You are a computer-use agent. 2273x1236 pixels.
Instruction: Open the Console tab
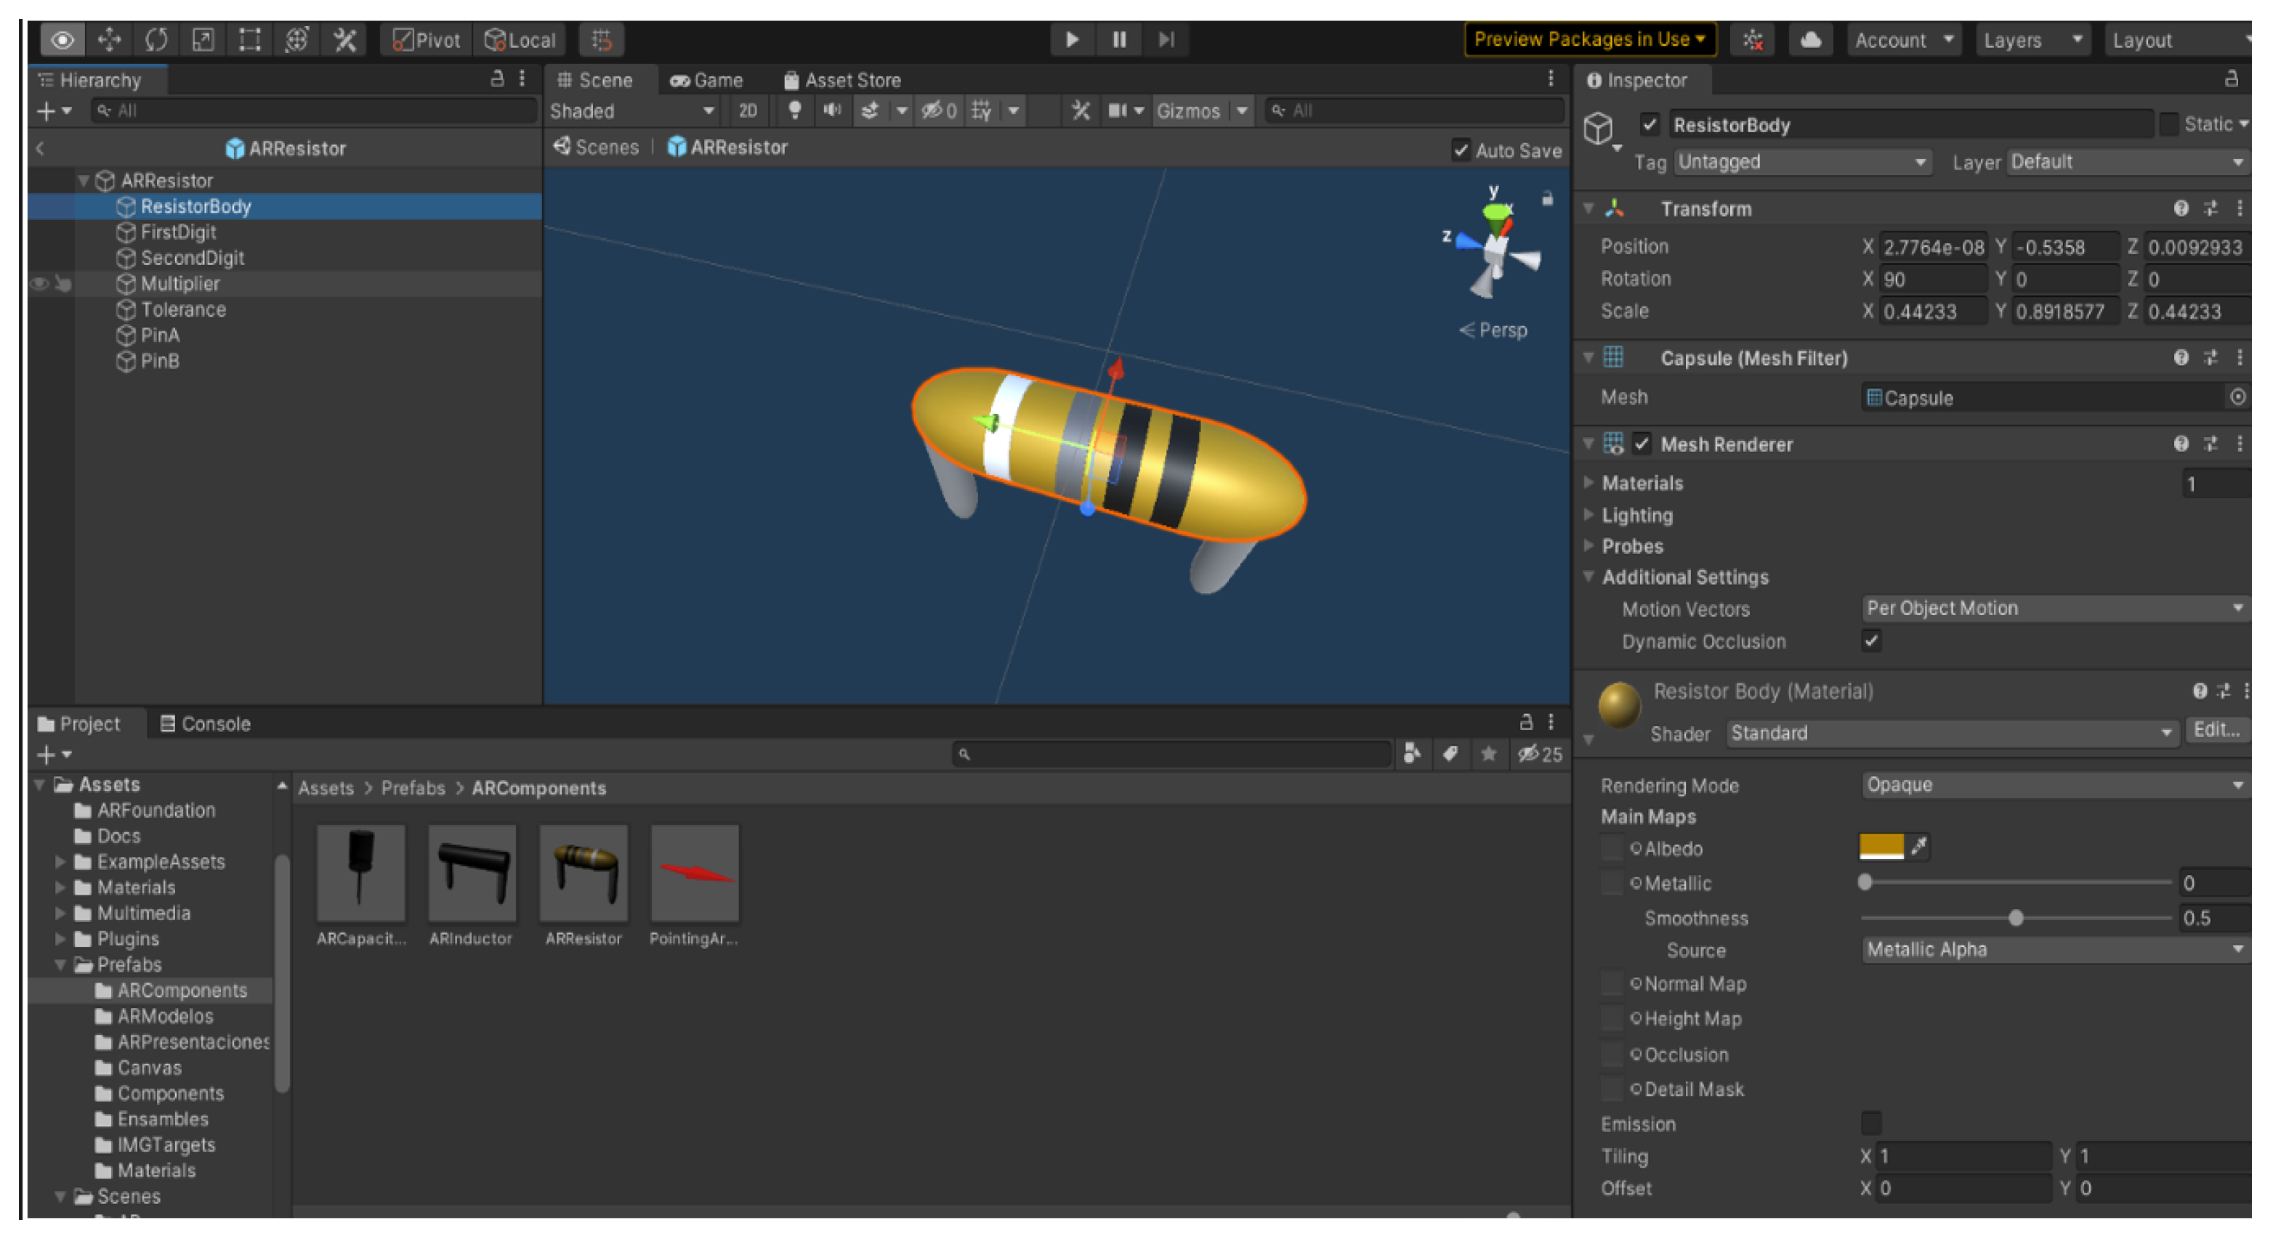tap(206, 724)
